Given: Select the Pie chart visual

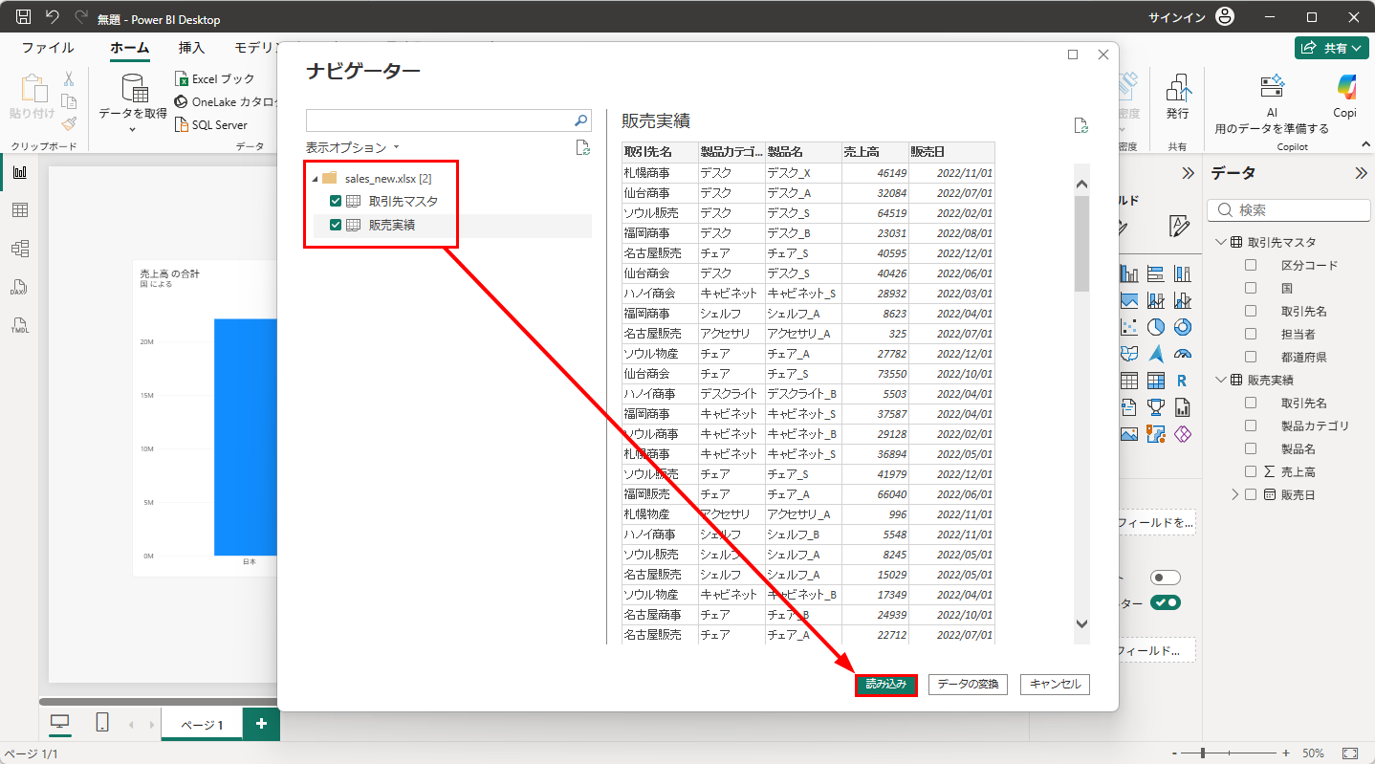Looking at the screenshot, I should [1155, 327].
